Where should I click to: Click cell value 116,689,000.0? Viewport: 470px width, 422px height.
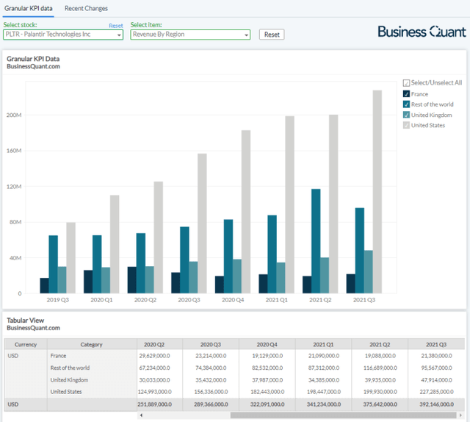pos(380,368)
